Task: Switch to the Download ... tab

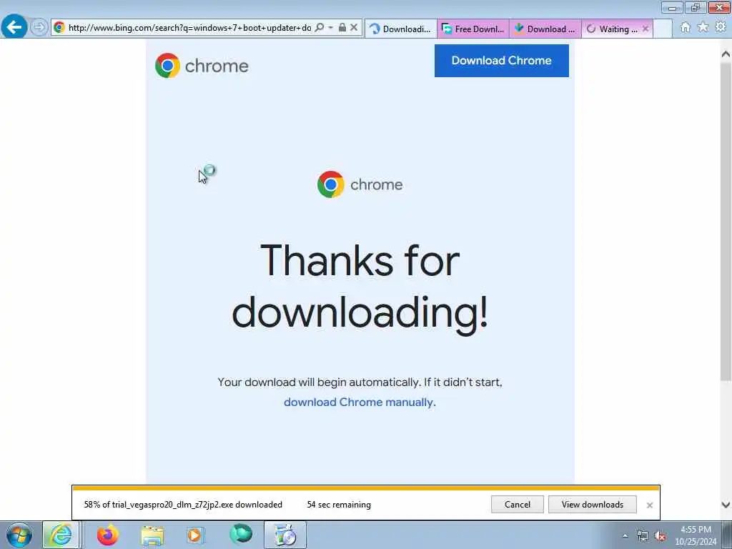Action: click(545, 29)
